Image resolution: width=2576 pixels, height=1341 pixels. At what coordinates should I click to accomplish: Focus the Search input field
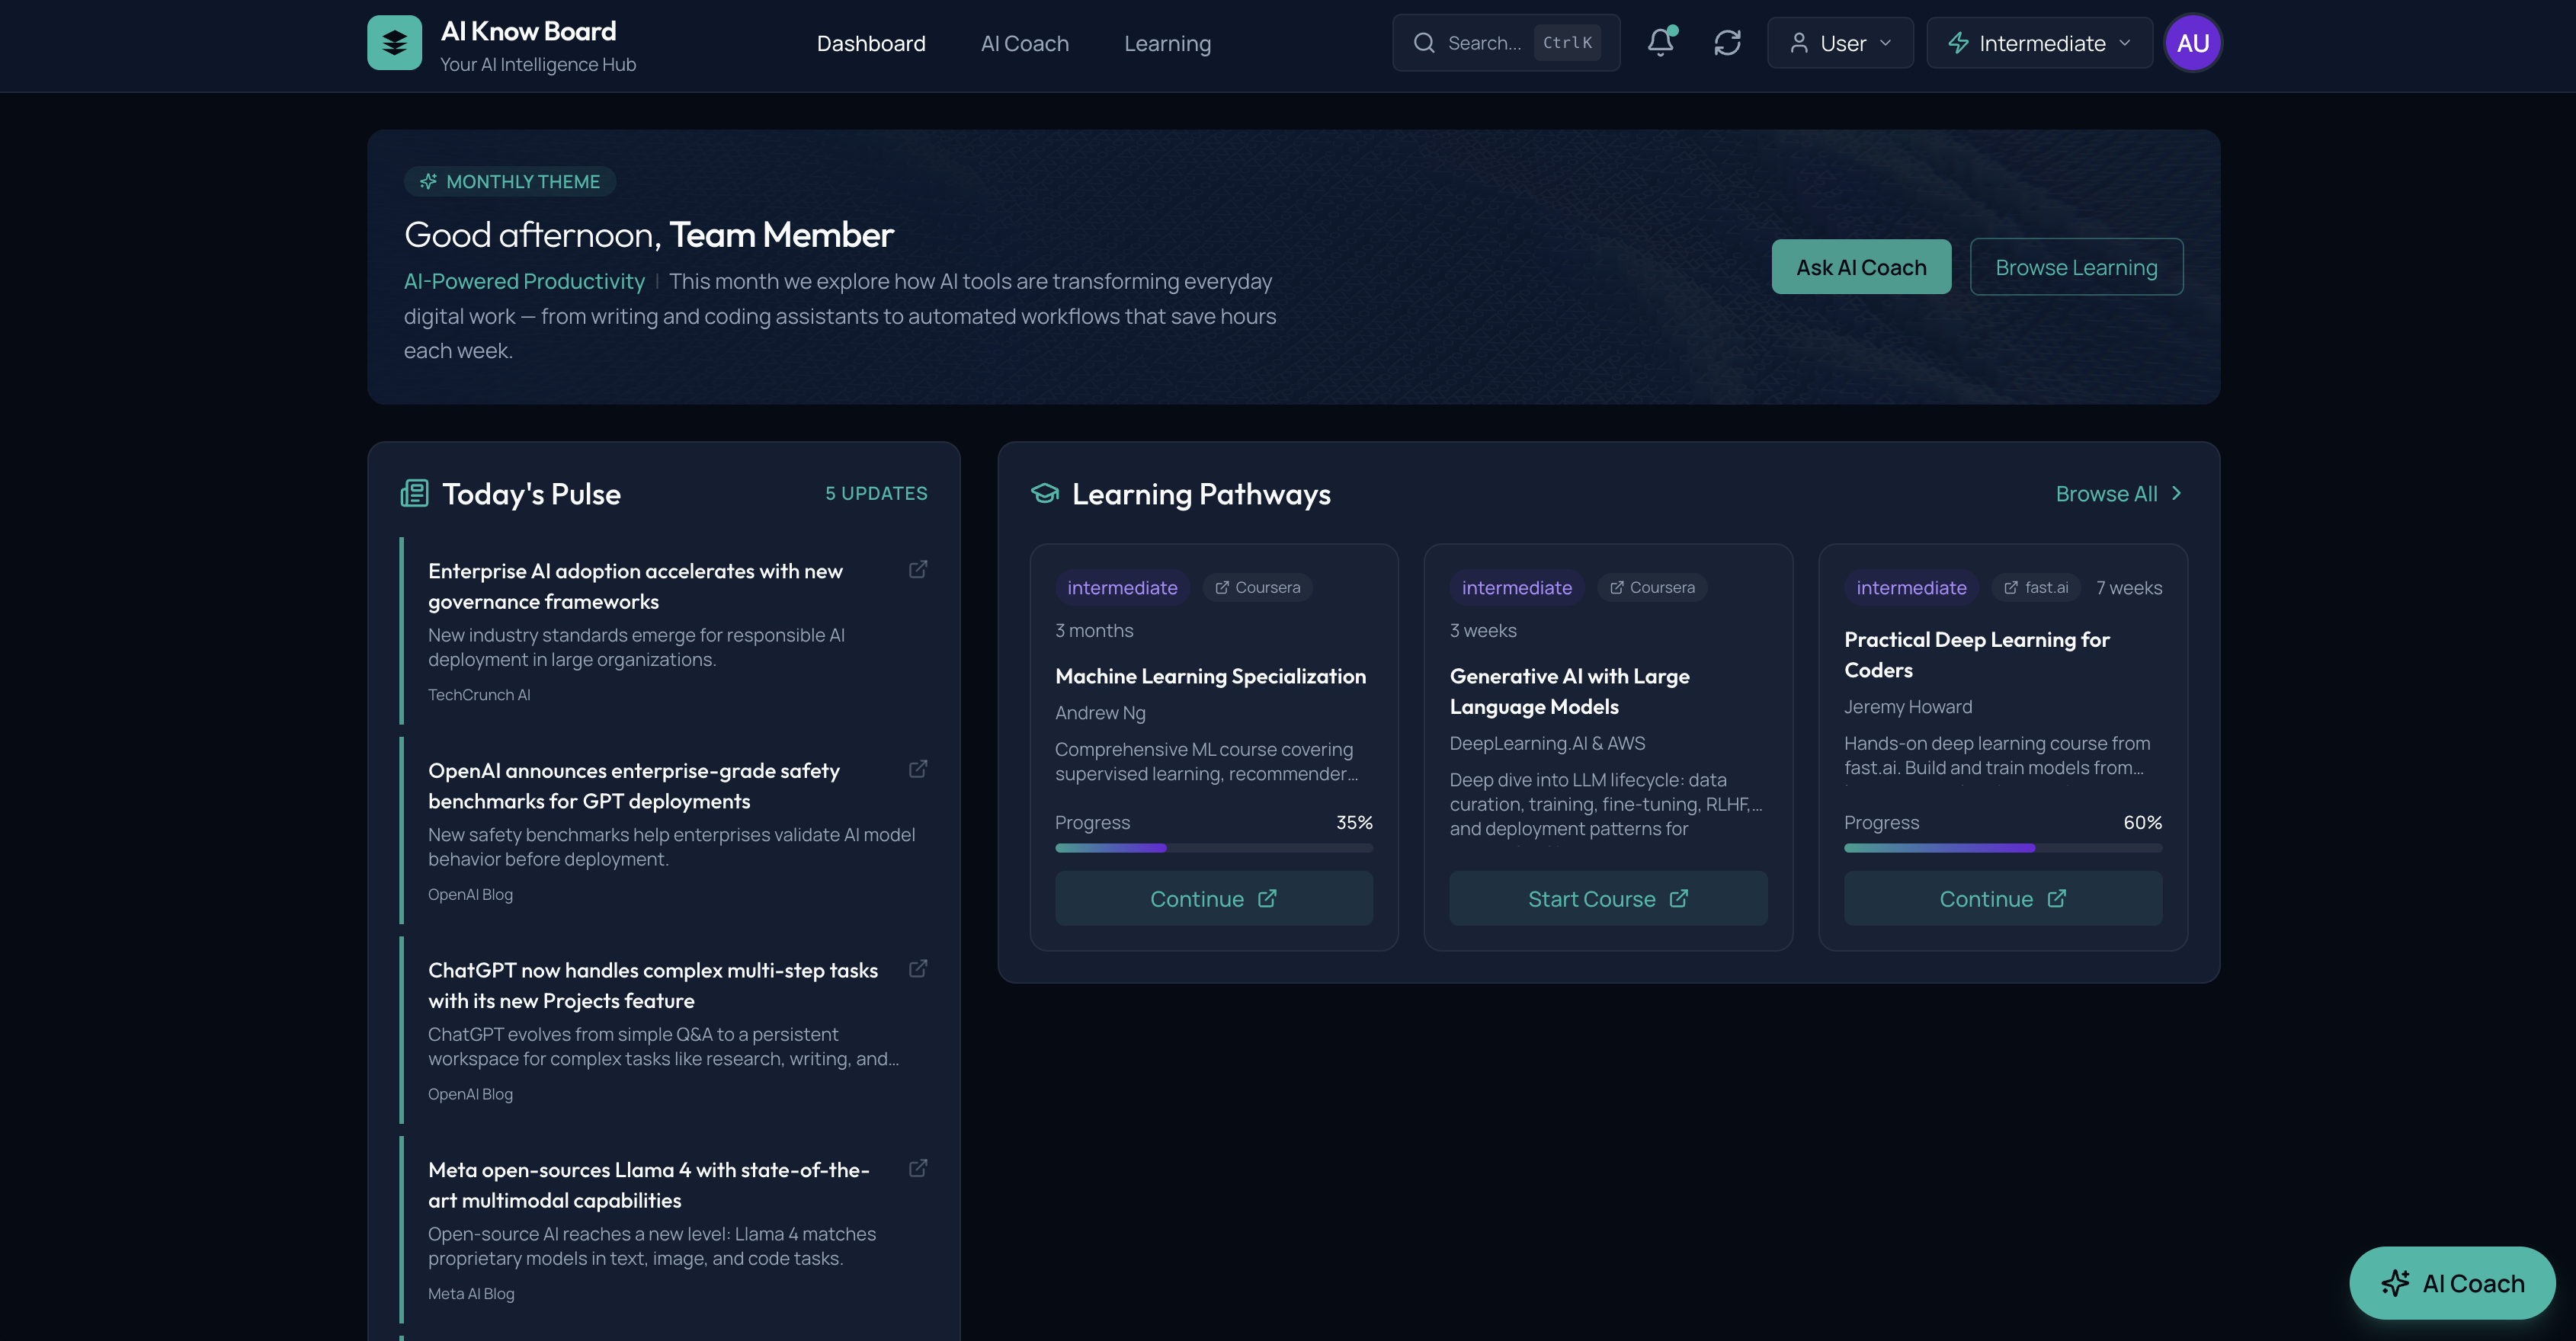click(x=1505, y=43)
